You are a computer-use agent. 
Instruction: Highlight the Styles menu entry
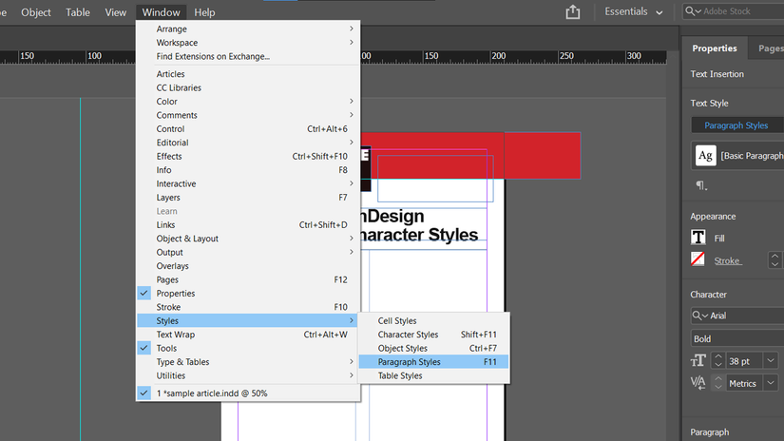tap(248, 321)
